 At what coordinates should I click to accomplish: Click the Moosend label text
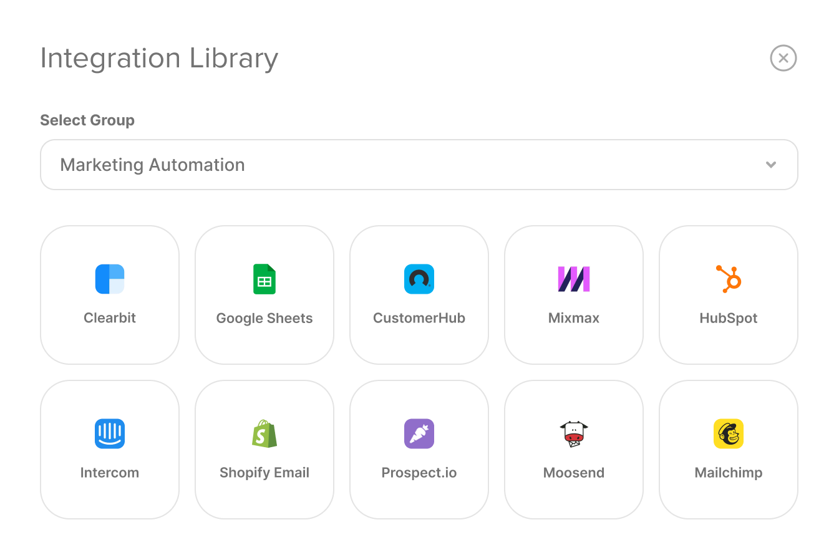pyautogui.click(x=574, y=473)
